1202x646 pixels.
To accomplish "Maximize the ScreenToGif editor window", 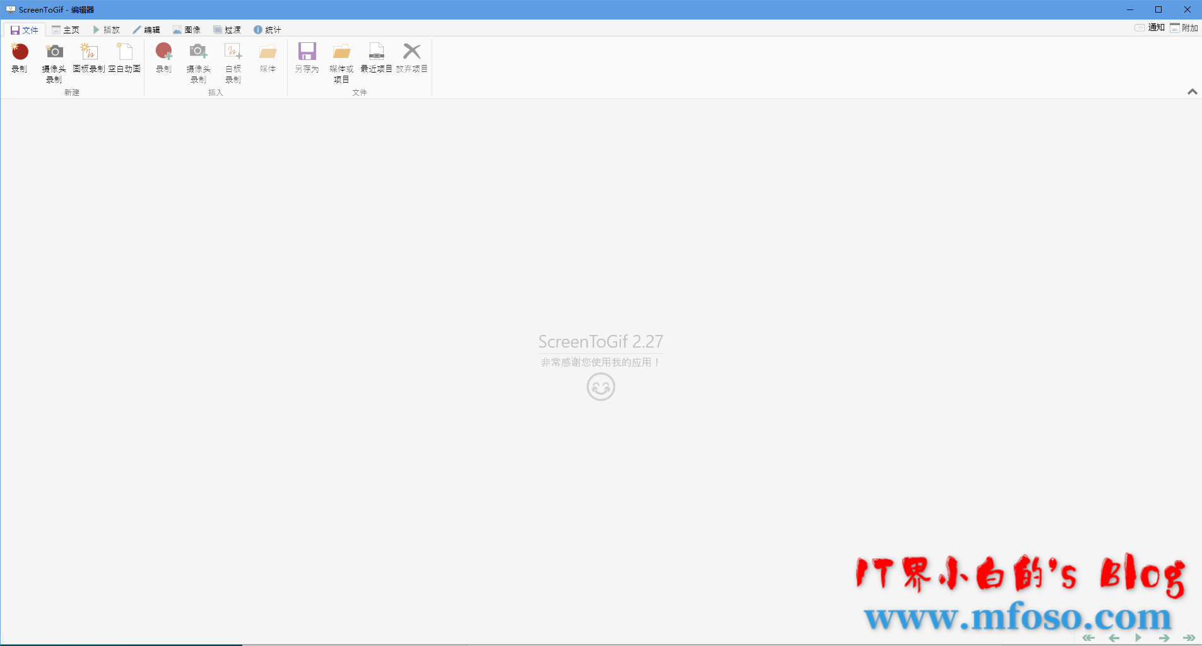I will pyautogui.click(x=1158, y=9).
